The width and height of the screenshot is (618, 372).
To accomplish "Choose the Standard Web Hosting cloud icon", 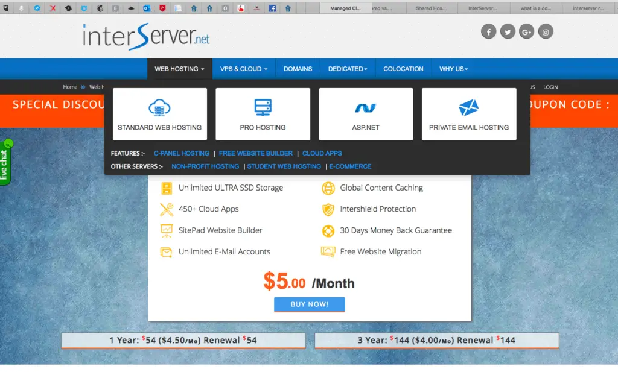I will [159, 107].
